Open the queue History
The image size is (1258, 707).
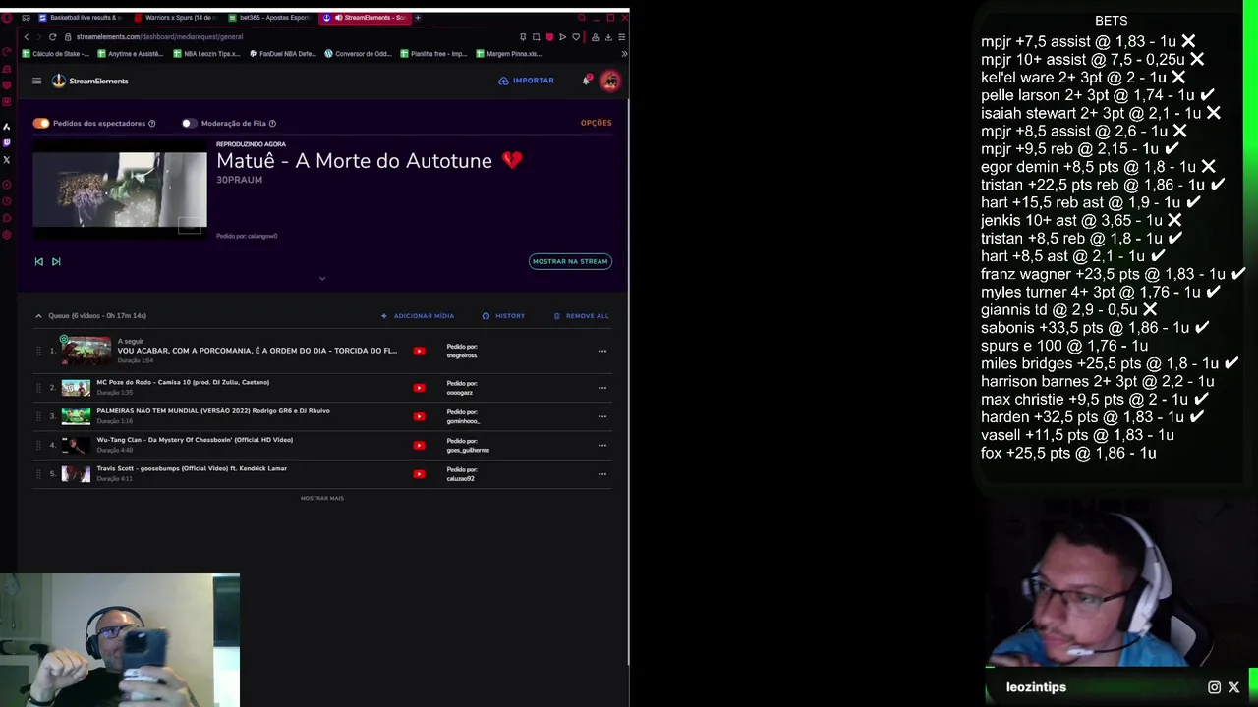point(503,315)
